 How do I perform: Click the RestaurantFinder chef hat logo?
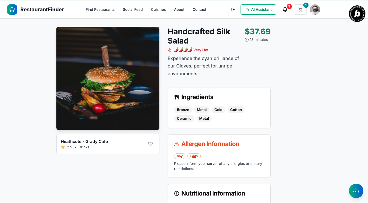12,10
